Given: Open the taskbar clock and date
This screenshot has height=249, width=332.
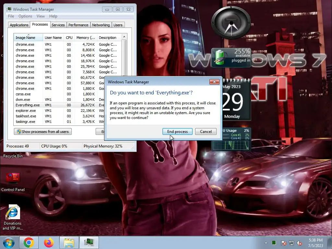Looking at the screenshot, I should tap(316, 243).
